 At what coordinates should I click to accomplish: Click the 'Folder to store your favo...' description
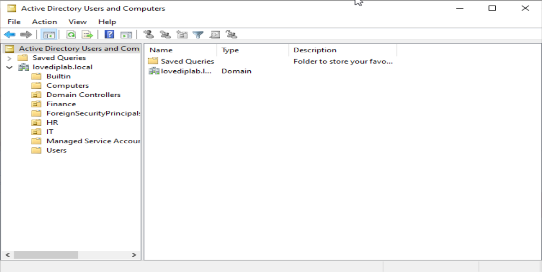343,61
